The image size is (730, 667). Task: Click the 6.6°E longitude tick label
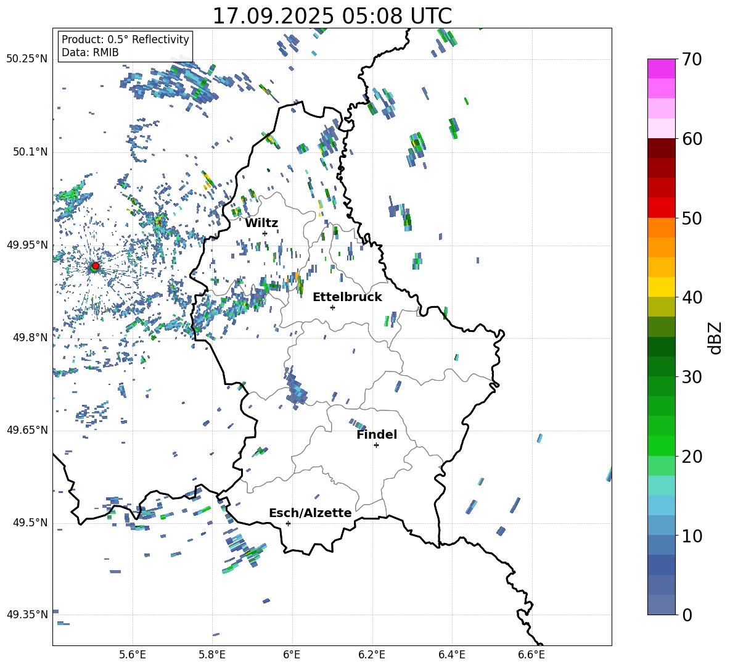(531, 654)
